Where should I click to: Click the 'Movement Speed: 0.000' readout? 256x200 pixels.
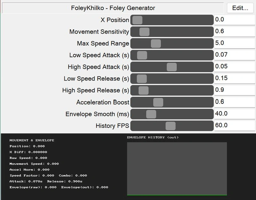tap(34, 164)
